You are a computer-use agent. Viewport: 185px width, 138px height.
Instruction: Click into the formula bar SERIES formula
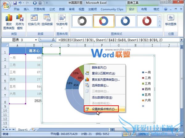pyautogui.click(x=110, y=40)
